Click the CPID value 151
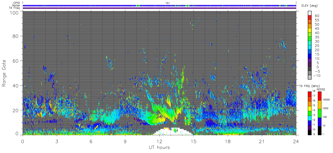 (x=168, y=3)
